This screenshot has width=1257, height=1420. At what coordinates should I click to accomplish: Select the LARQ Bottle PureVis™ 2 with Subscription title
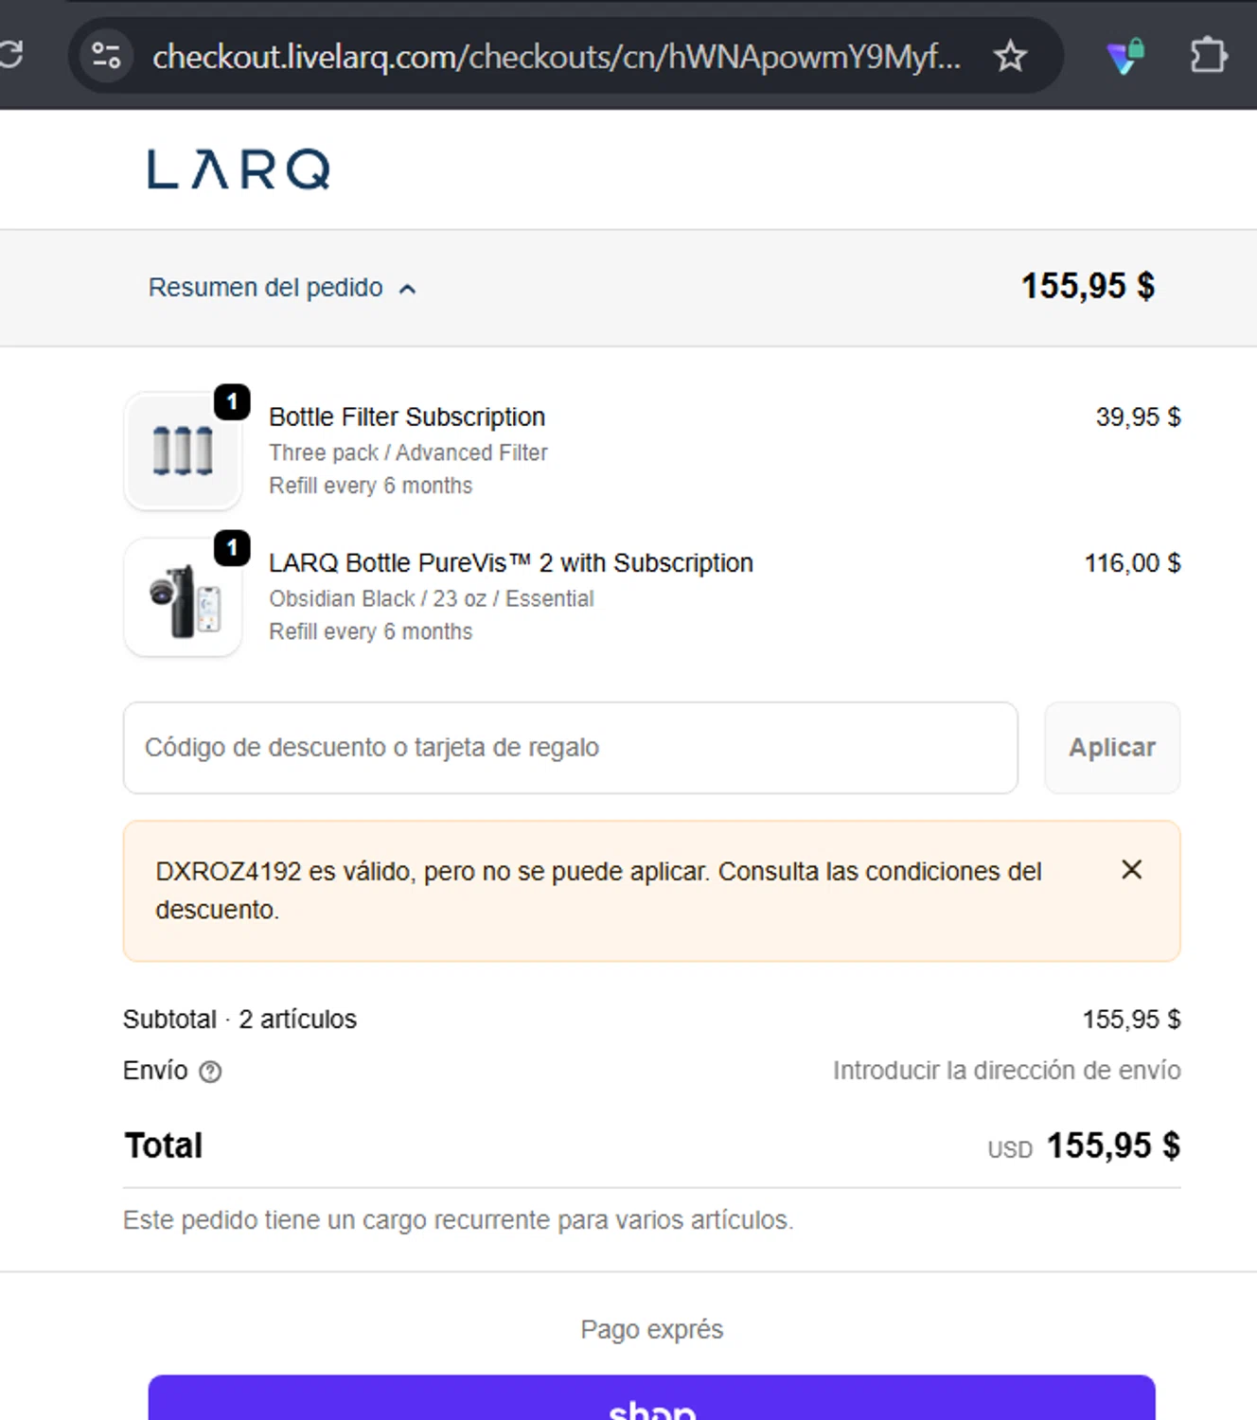pos(511,563)
